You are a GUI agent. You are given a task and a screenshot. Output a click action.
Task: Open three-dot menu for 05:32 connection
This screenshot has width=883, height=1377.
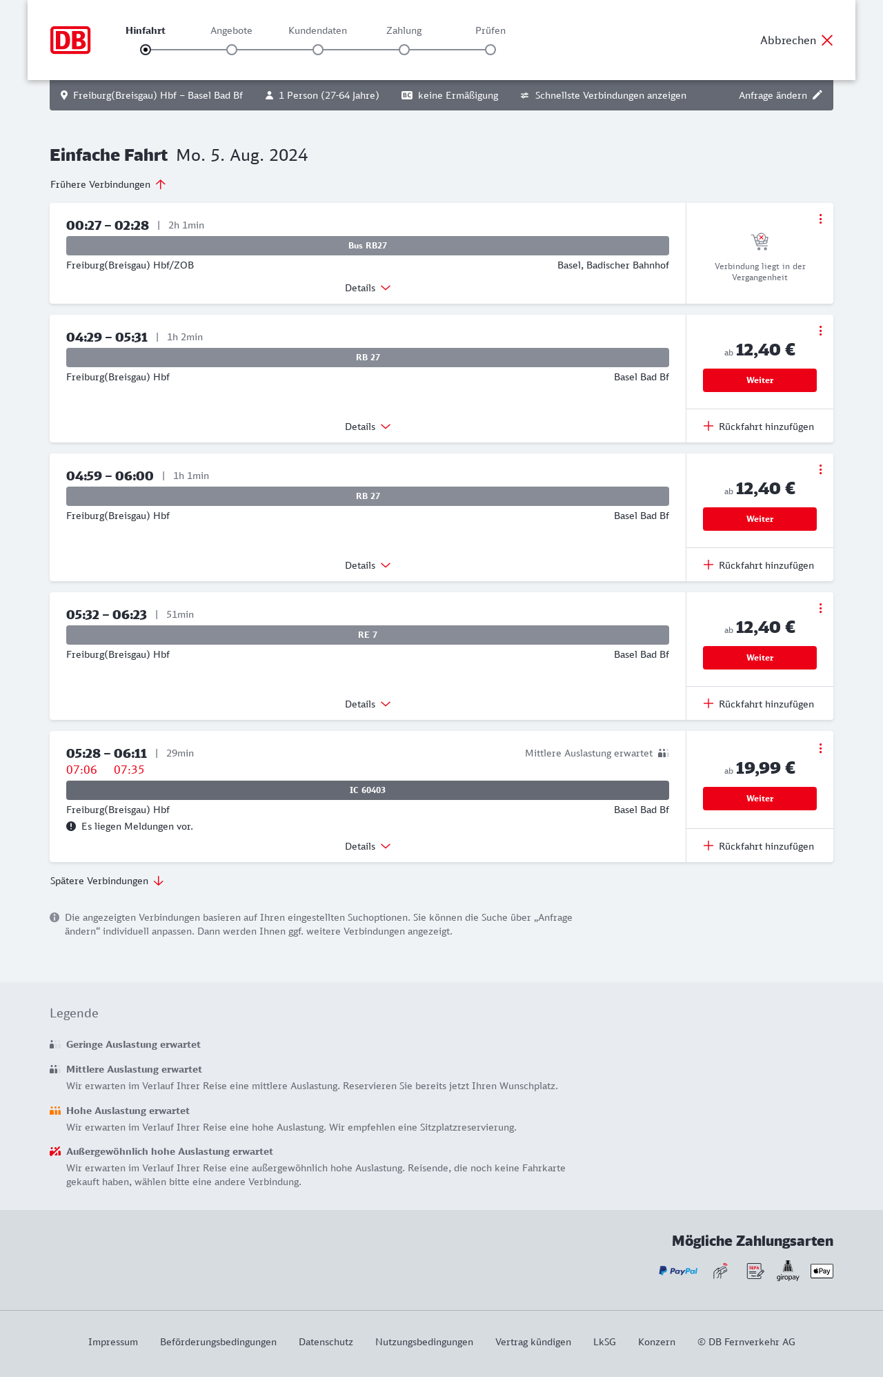click(820, 608)
